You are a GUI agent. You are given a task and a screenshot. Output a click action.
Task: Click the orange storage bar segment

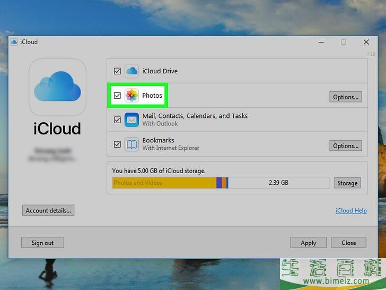[224, 183]
